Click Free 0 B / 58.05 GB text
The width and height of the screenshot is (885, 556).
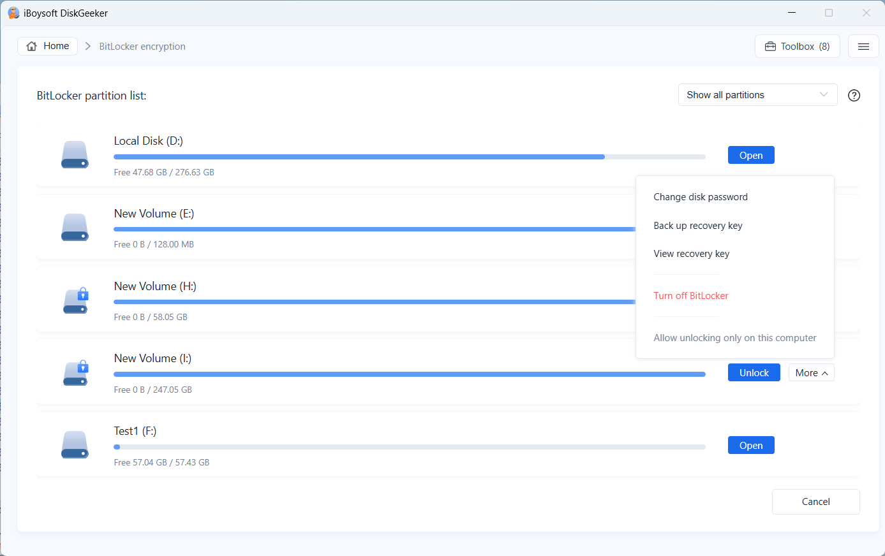pyautogui.click(x=151, y=317)
